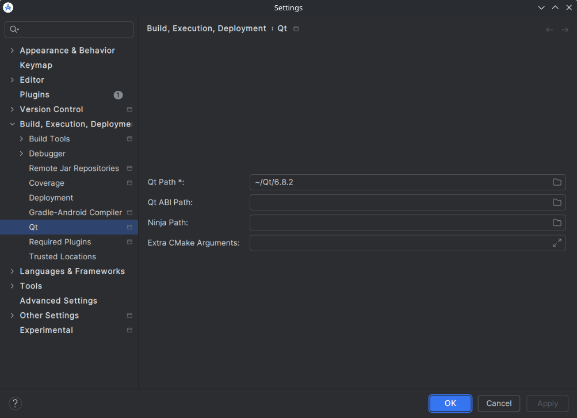Click the project-level icon beside Qt breadcrumb
Image resolution: width=577 pixels, height=418 pixels.
click(x=296, y=29)
